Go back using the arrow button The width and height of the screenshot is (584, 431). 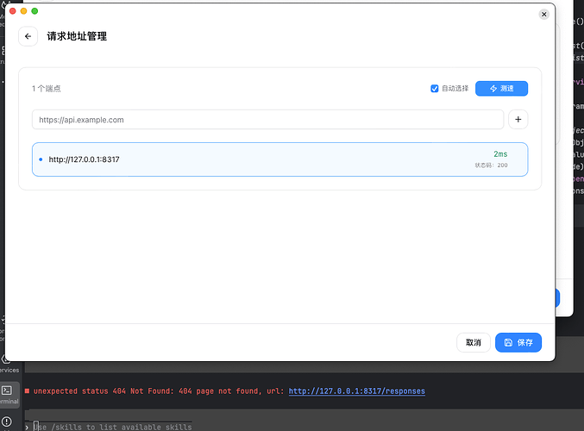(28, 36)
